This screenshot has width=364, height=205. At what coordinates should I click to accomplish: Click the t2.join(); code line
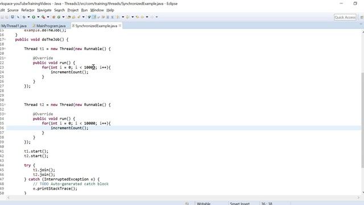(44, 175)
